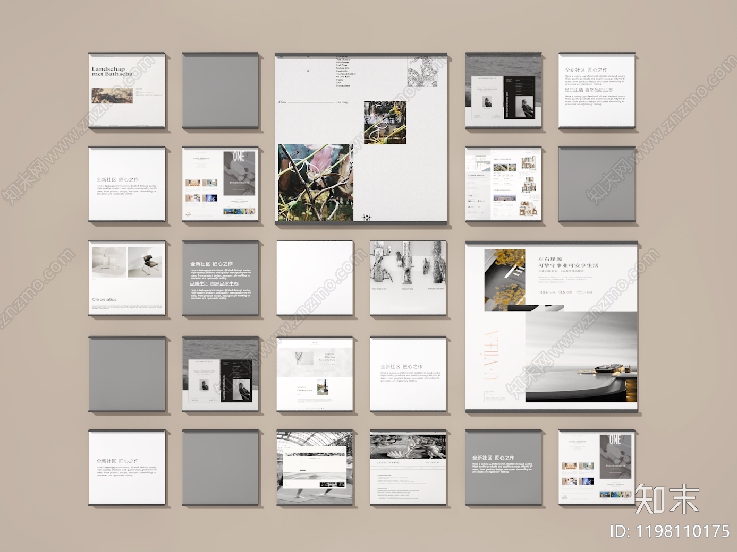
Task: Click the vertical U-VILLA lettering
Action: (x=492, y=355)
